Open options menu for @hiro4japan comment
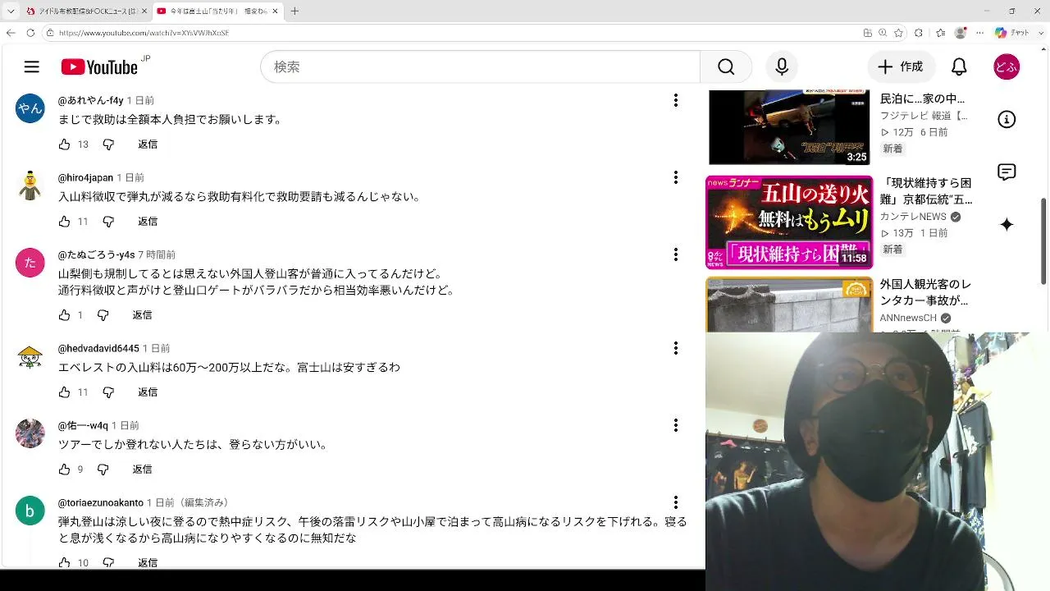 (676, 177)
